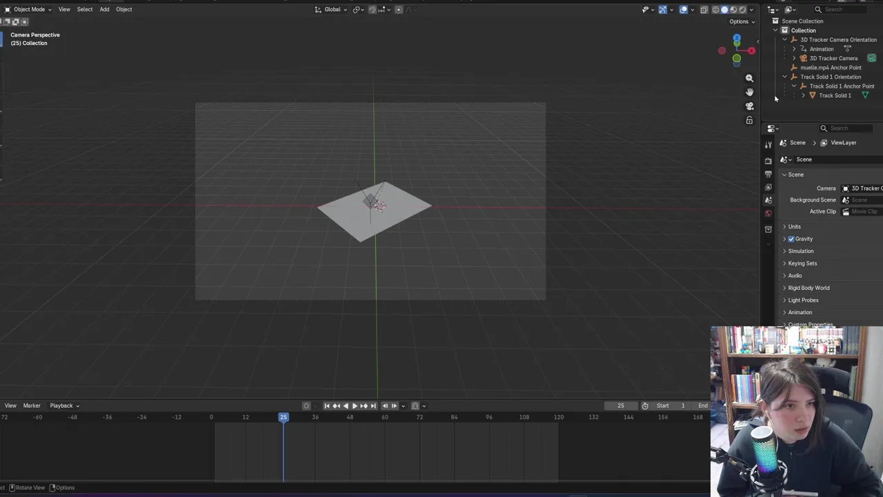Image resolution: width=883 pixels, height=497 pixels.
Task: Click the zoom viewport magnifier icon
Action: 749,78
